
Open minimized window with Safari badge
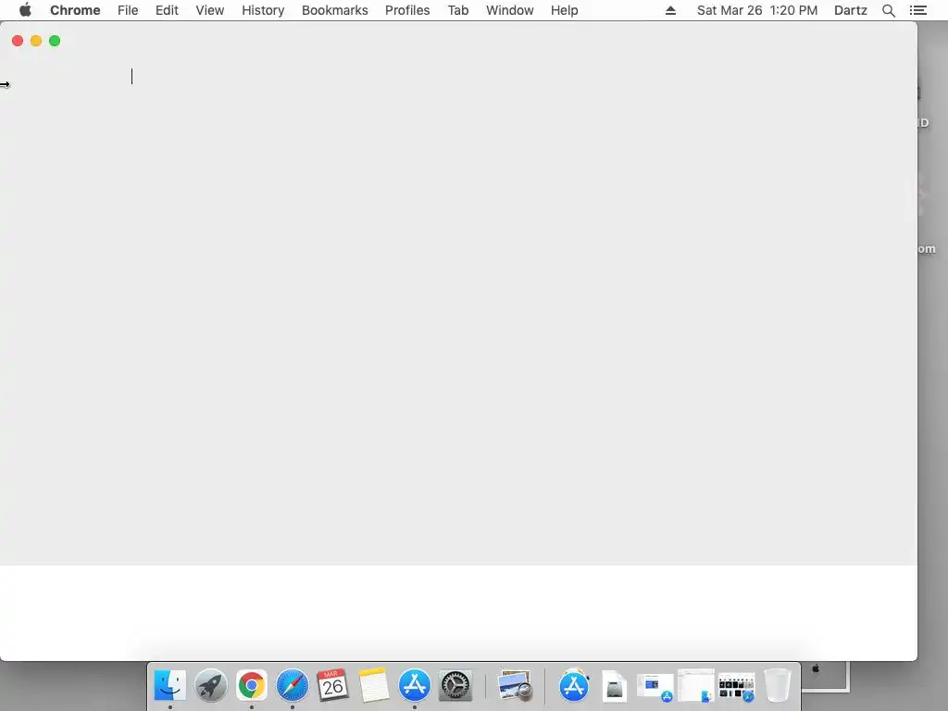pyautogui.click(x=736, y=688)
